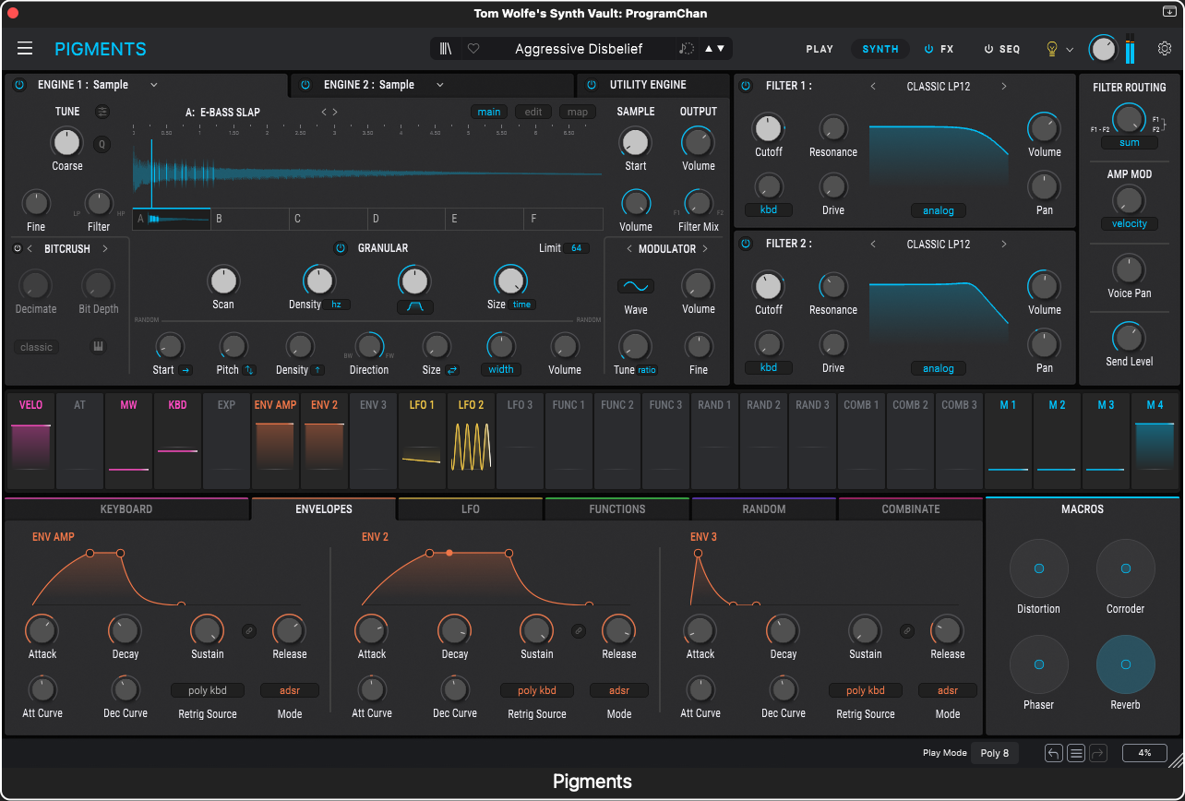This screenshot has width=1185, height=801.
Task: Click the granular 'width' button
Action: click(x=501, y=370)
